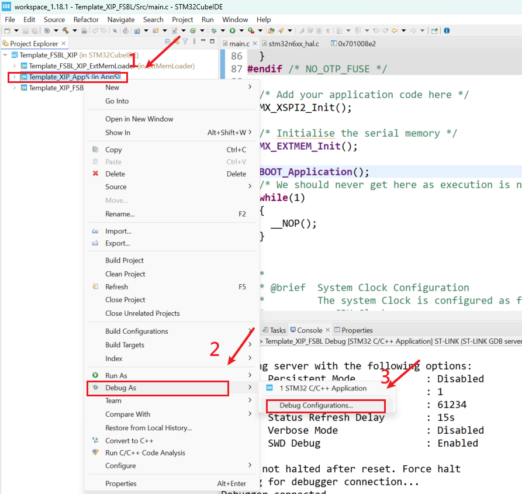Open dropdown arrow beside New file icon
The width and height of the screenshot is (522, 494).
(x=16, y=30)
